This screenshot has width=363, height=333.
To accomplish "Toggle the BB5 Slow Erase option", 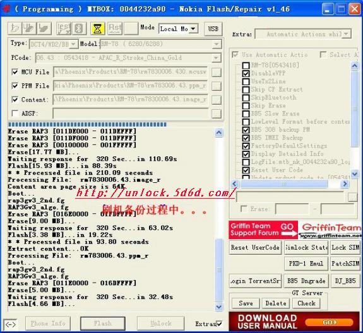I will point(246,114).
